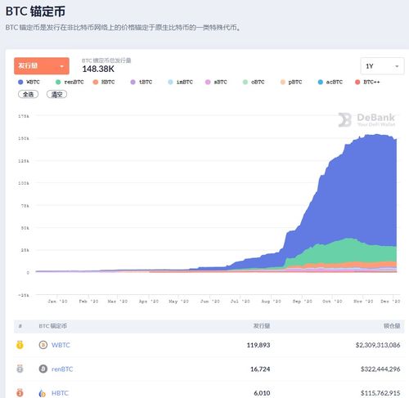Toggle the BTC++ legend series
409x398 pixels.
pos(367,82)
